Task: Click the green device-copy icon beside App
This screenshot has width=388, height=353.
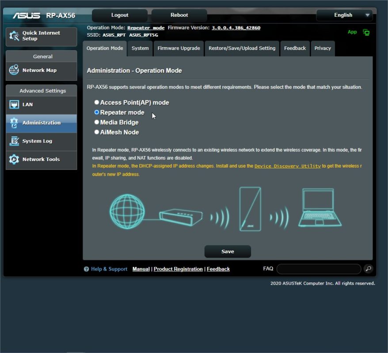Action: coord(366,32)
